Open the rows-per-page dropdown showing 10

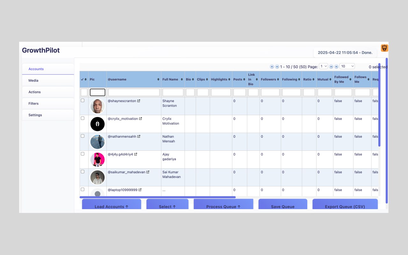347,66
